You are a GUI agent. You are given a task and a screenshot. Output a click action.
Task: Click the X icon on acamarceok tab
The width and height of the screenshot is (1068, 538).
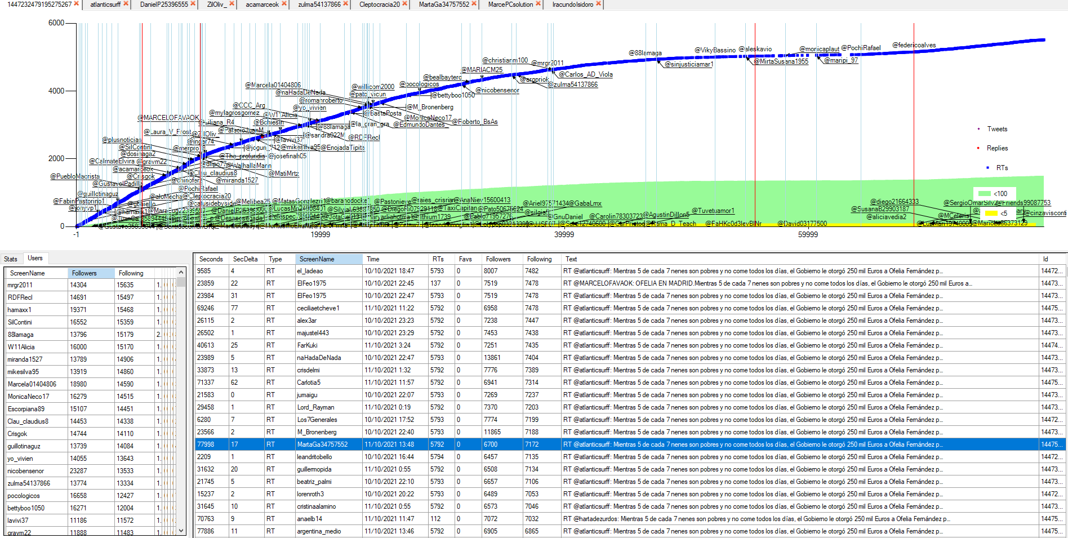(x=284, y=4)
